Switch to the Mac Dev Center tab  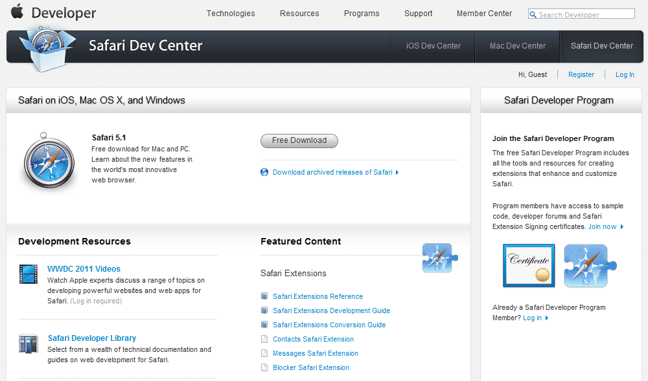click(517, 46)
